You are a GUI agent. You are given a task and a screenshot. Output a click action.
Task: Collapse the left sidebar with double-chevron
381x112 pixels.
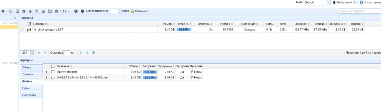[x=15, y=18]
